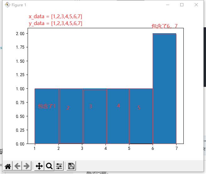Screen dimensions: 206x174
Task: Minimize the Figure 1 window
Action: (168, 5)
